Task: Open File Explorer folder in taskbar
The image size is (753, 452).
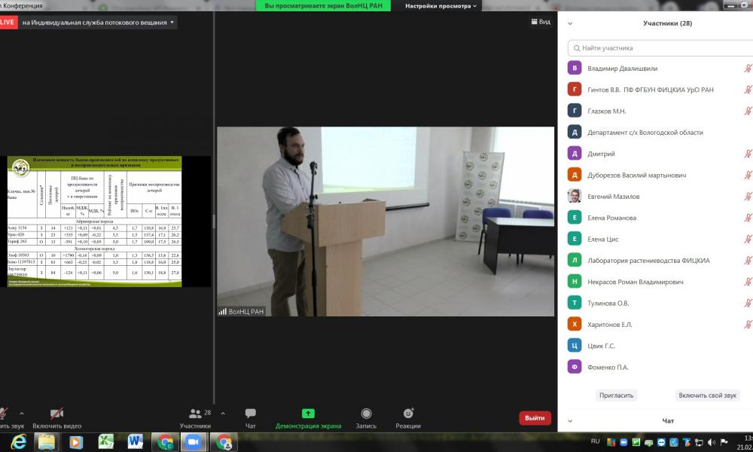Action: (x=47, y=442)
